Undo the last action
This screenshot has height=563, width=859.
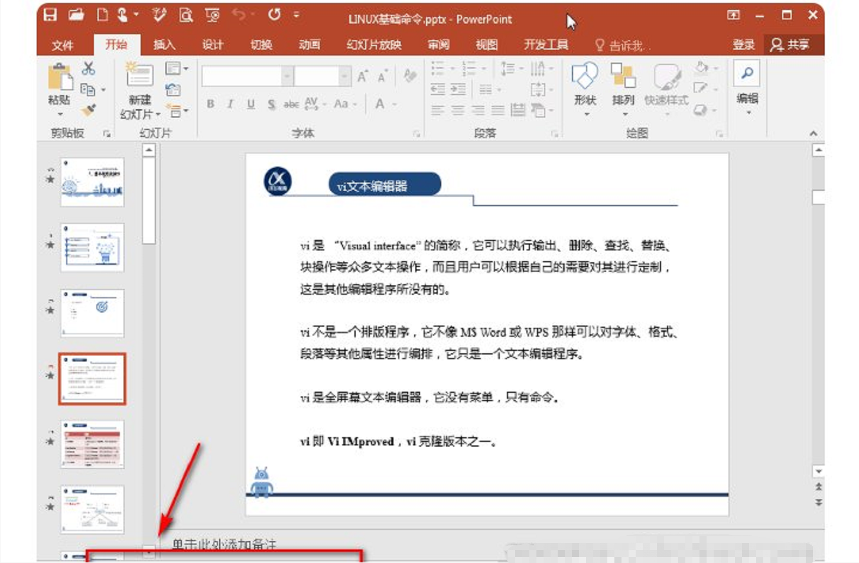coord(239,15)
